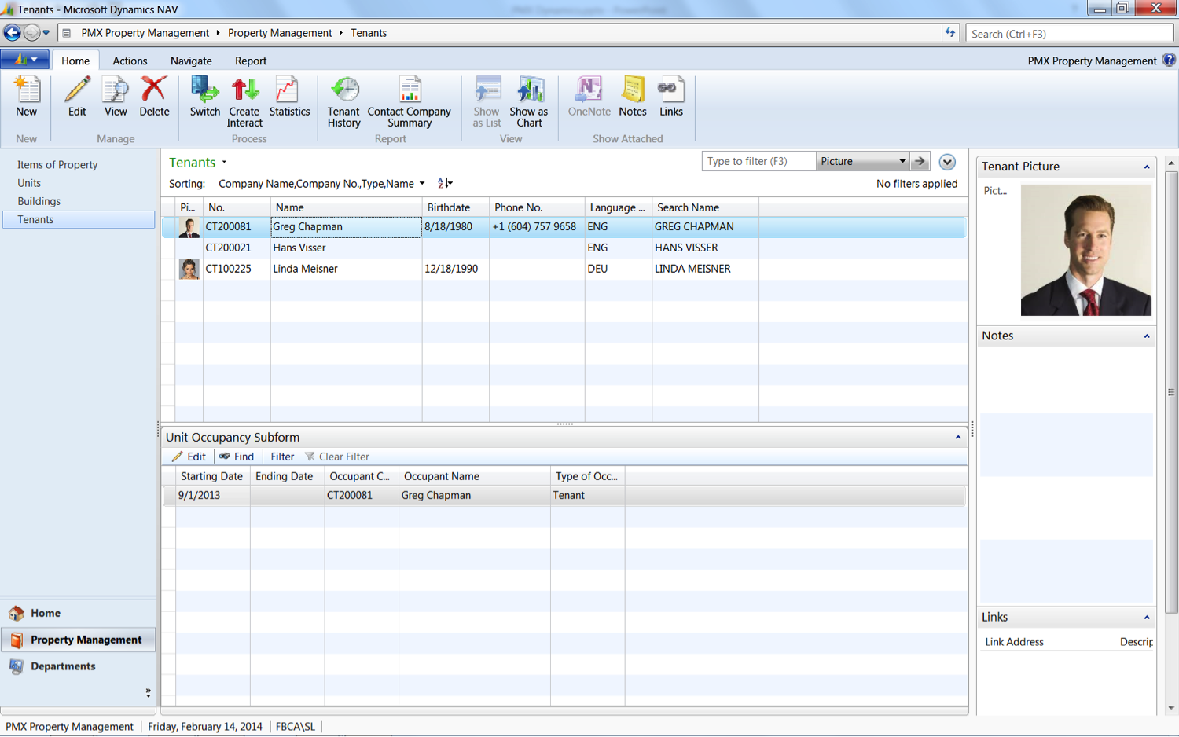Select the CT100225 tenant number cell
This screenshot has width=1179, height=737.
237,269
